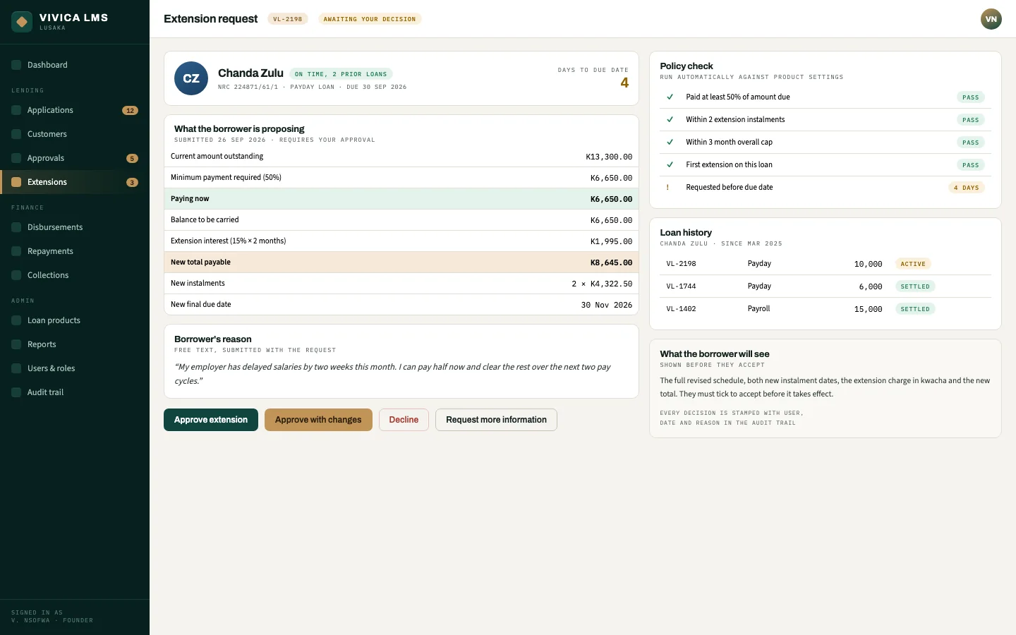Screen dimensions: 1016x635
Task: Click the Extension interest K1,995.00 value
Action: pos(611,241)
